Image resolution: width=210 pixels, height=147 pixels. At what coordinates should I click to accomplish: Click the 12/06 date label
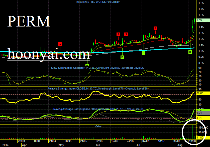tap(115, 141)
